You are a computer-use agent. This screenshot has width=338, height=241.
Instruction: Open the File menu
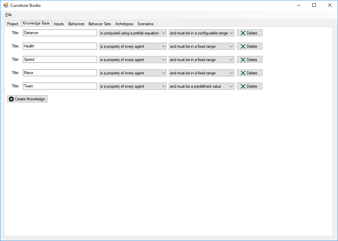(x=8, y=15)
